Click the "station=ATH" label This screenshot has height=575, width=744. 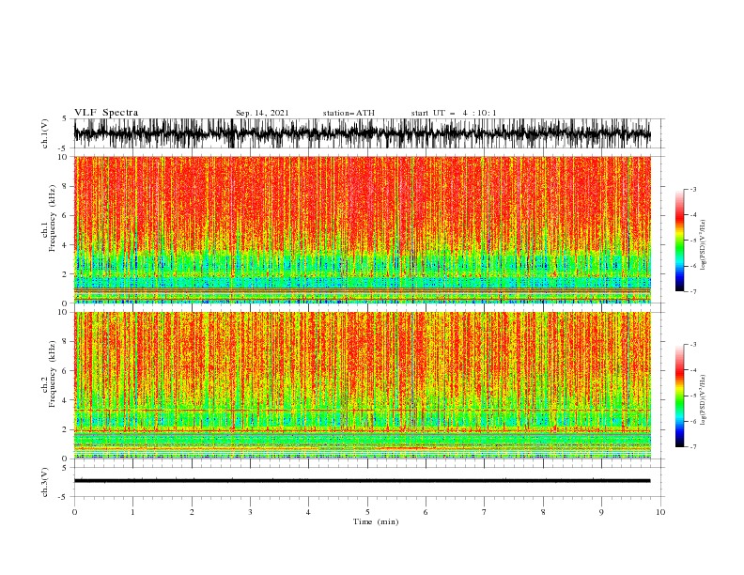pyautogui.click(x=349, y=113)
